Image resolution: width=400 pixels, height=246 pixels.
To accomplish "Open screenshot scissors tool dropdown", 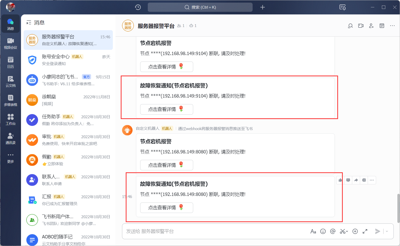I will pos(344,231).
